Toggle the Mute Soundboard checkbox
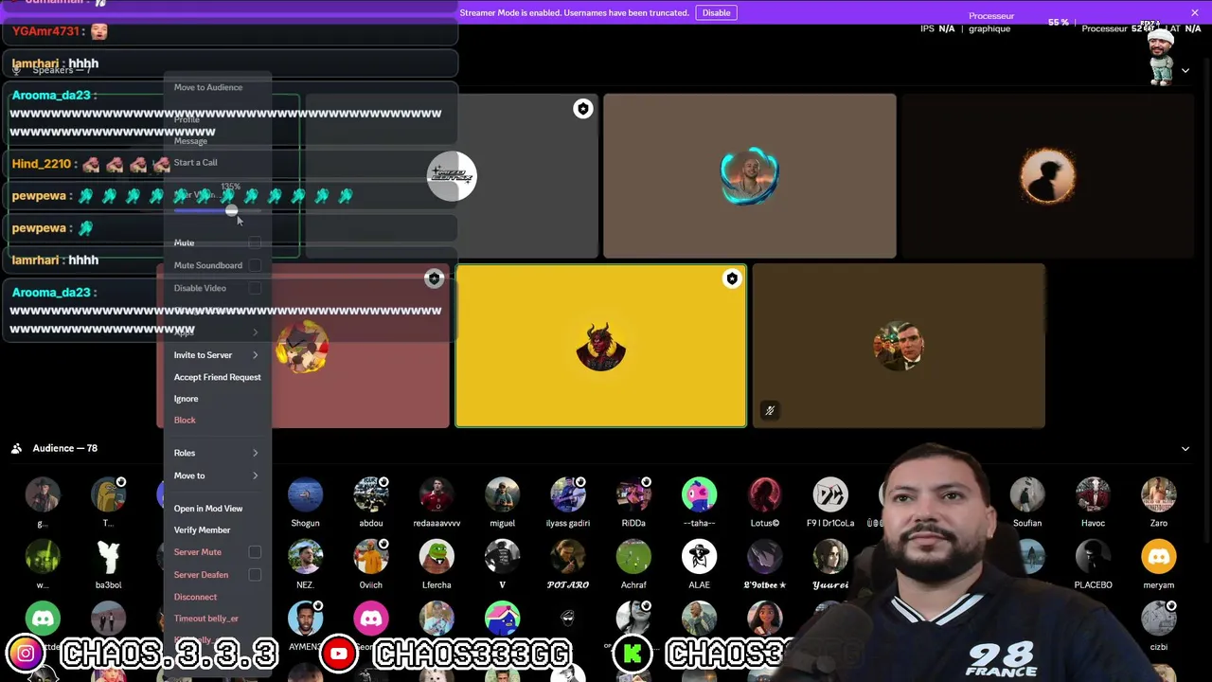 255,265
